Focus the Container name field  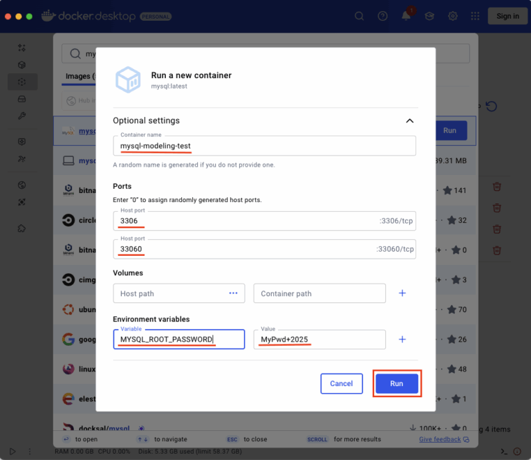point(265,146)
